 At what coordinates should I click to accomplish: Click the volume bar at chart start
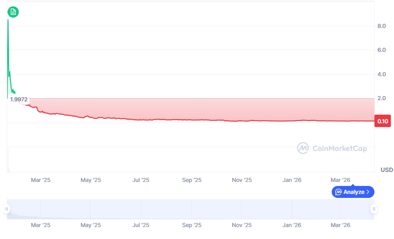[x=8, y=160]
